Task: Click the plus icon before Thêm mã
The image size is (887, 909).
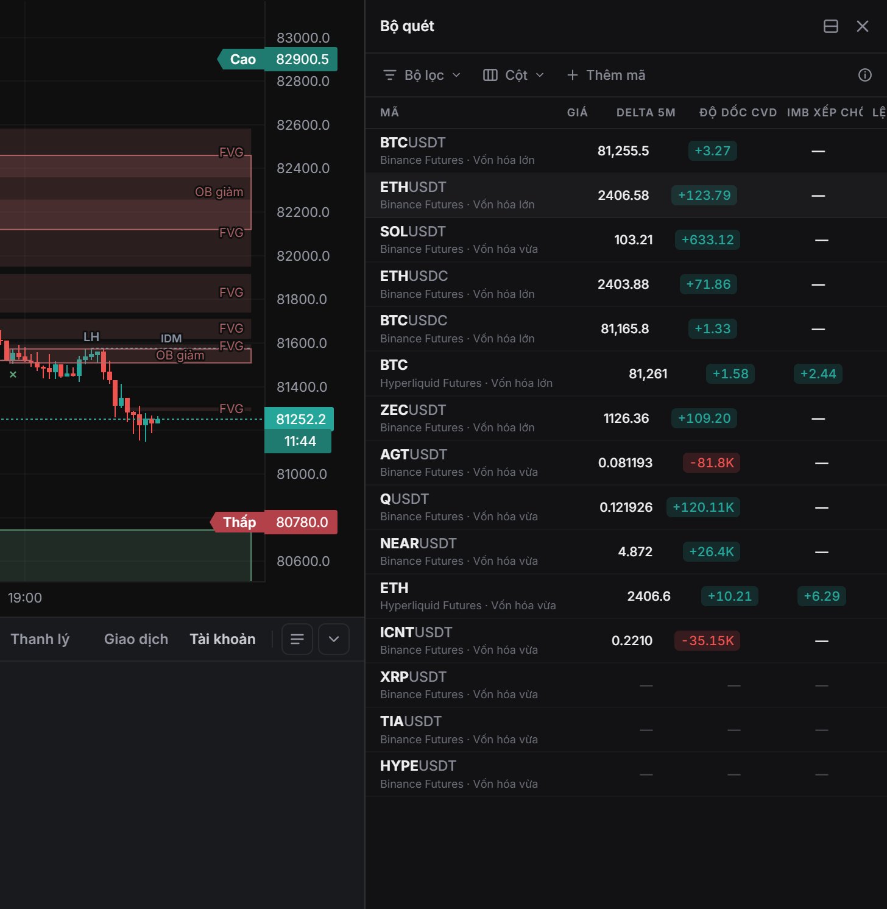Action: pos(572,75)
